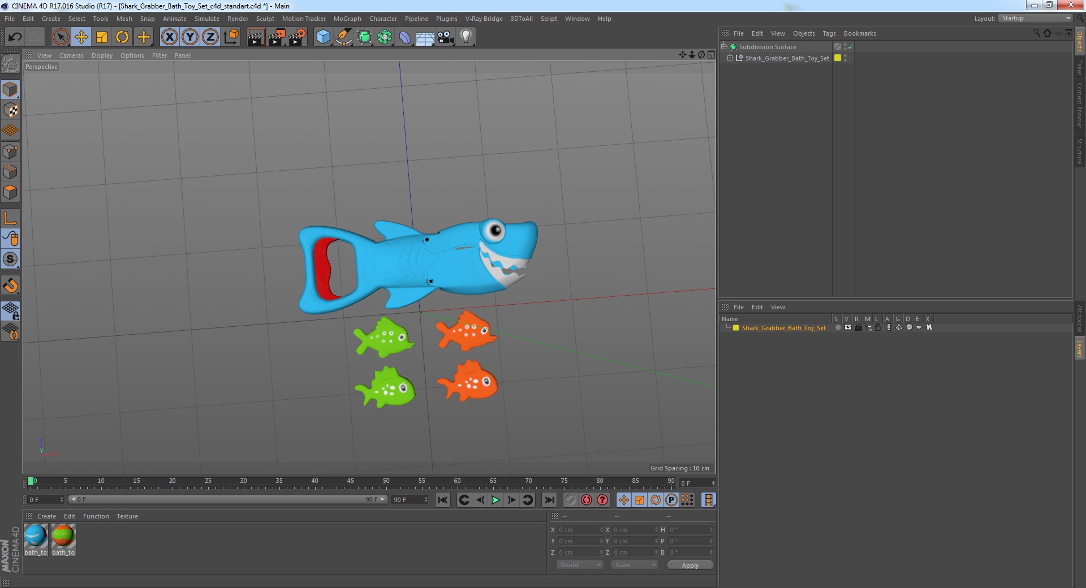
Task: Switch to Model mode in left toolbar
Action: (x=11, y=89)
